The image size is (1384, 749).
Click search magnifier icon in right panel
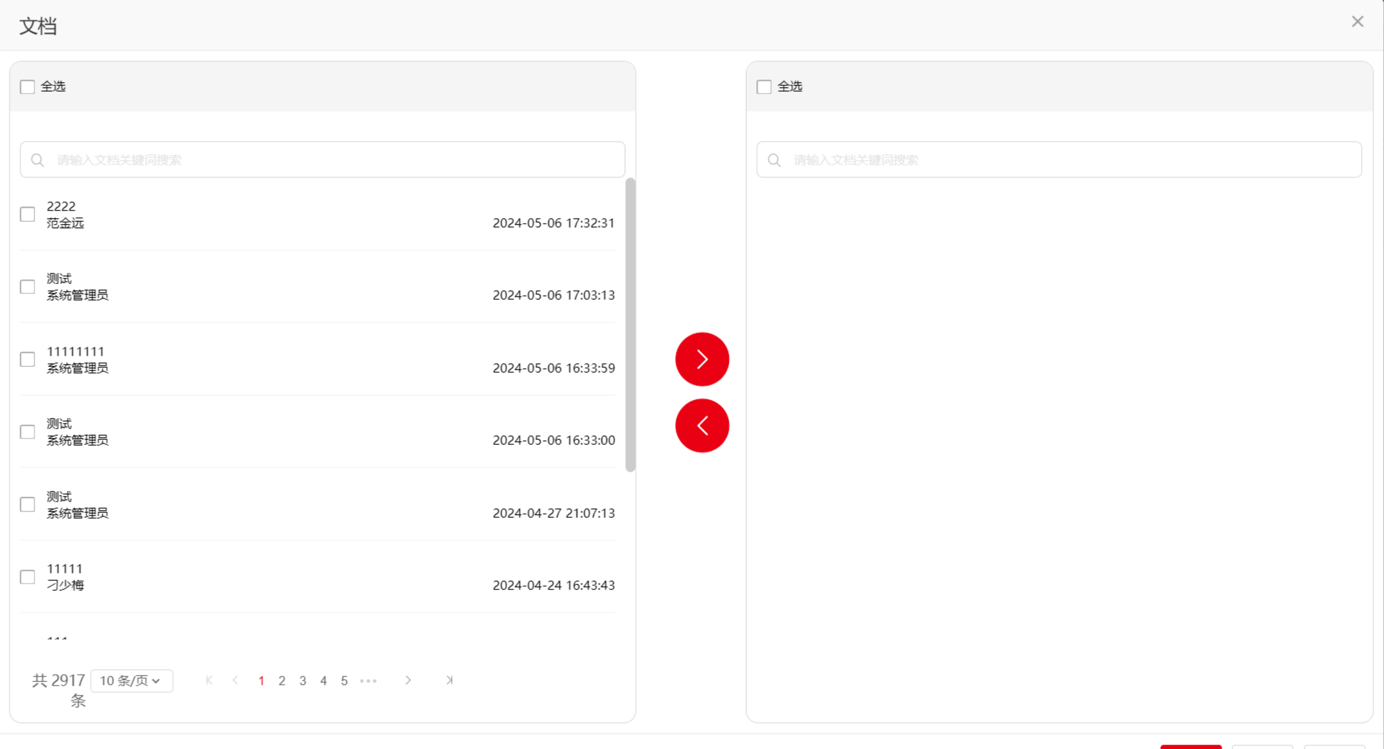click(774, 160)
